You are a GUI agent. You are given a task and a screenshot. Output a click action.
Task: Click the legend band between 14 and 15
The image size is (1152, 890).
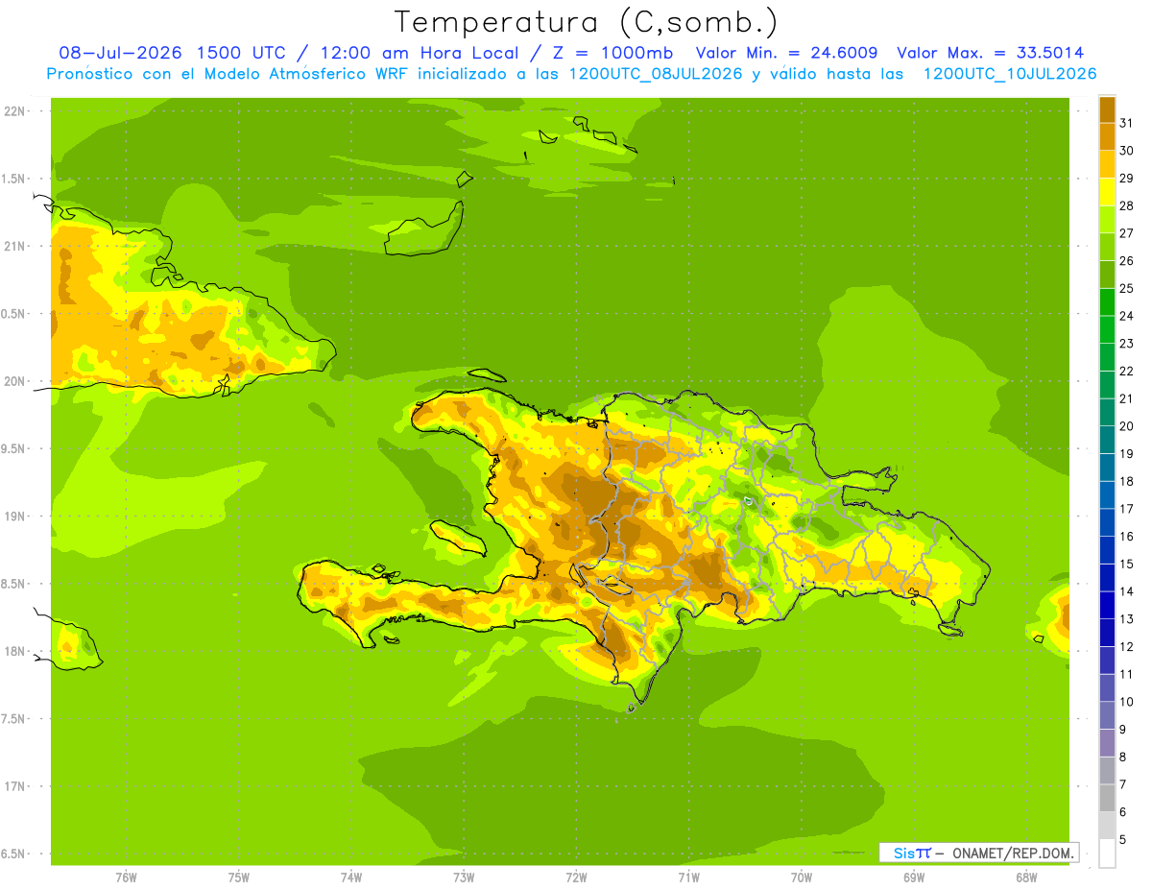1107,578
